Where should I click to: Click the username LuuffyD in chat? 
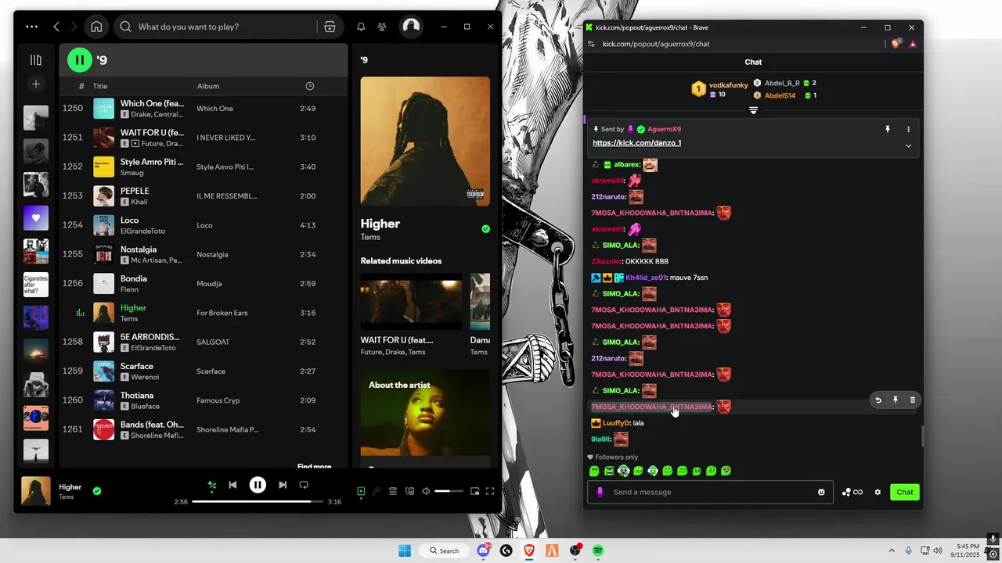pos(616,423)
